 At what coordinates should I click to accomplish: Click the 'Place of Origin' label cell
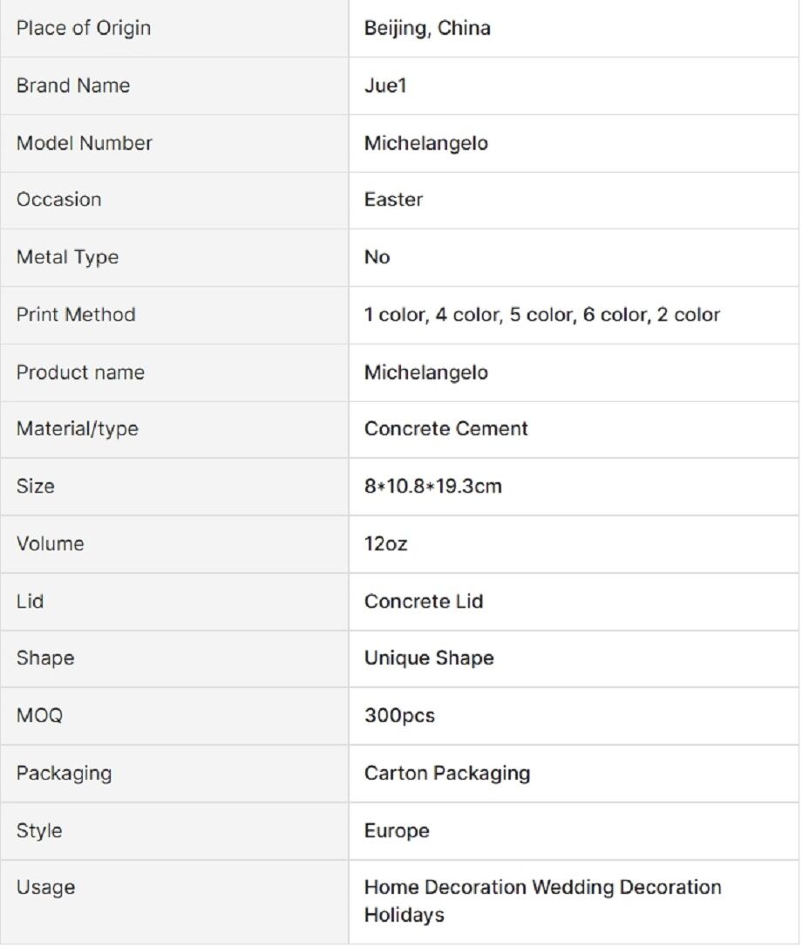[84, 28]
